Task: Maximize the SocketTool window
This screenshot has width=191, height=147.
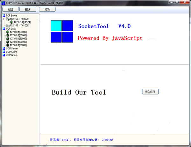Action: point(177,2)
